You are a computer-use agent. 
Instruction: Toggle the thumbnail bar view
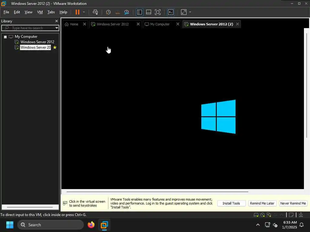(148, 12)
